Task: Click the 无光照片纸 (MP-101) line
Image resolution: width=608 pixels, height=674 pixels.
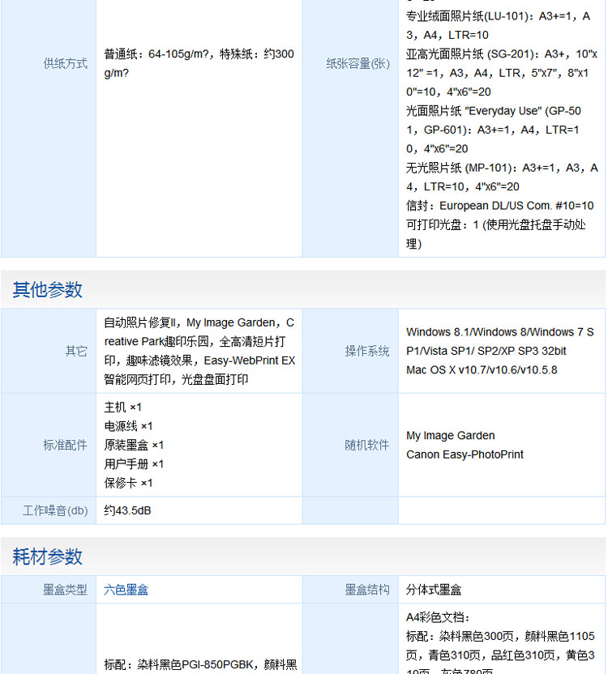Action: pos(502,168)
